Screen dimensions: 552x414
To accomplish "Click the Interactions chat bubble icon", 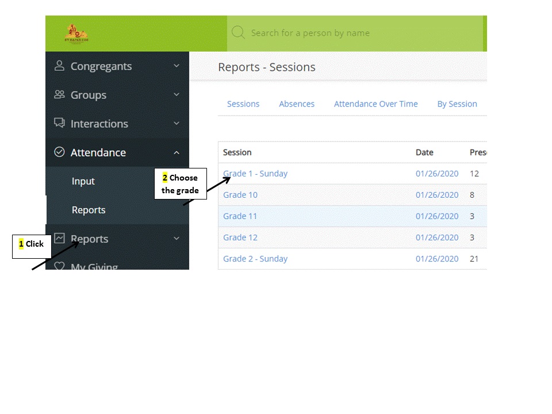I will click(x=59, y=123).
